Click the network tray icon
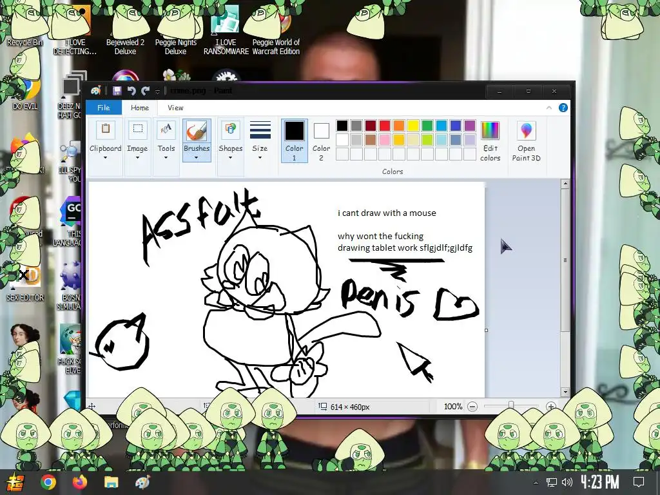Screen dimensions: 660x495 point(552,482)
